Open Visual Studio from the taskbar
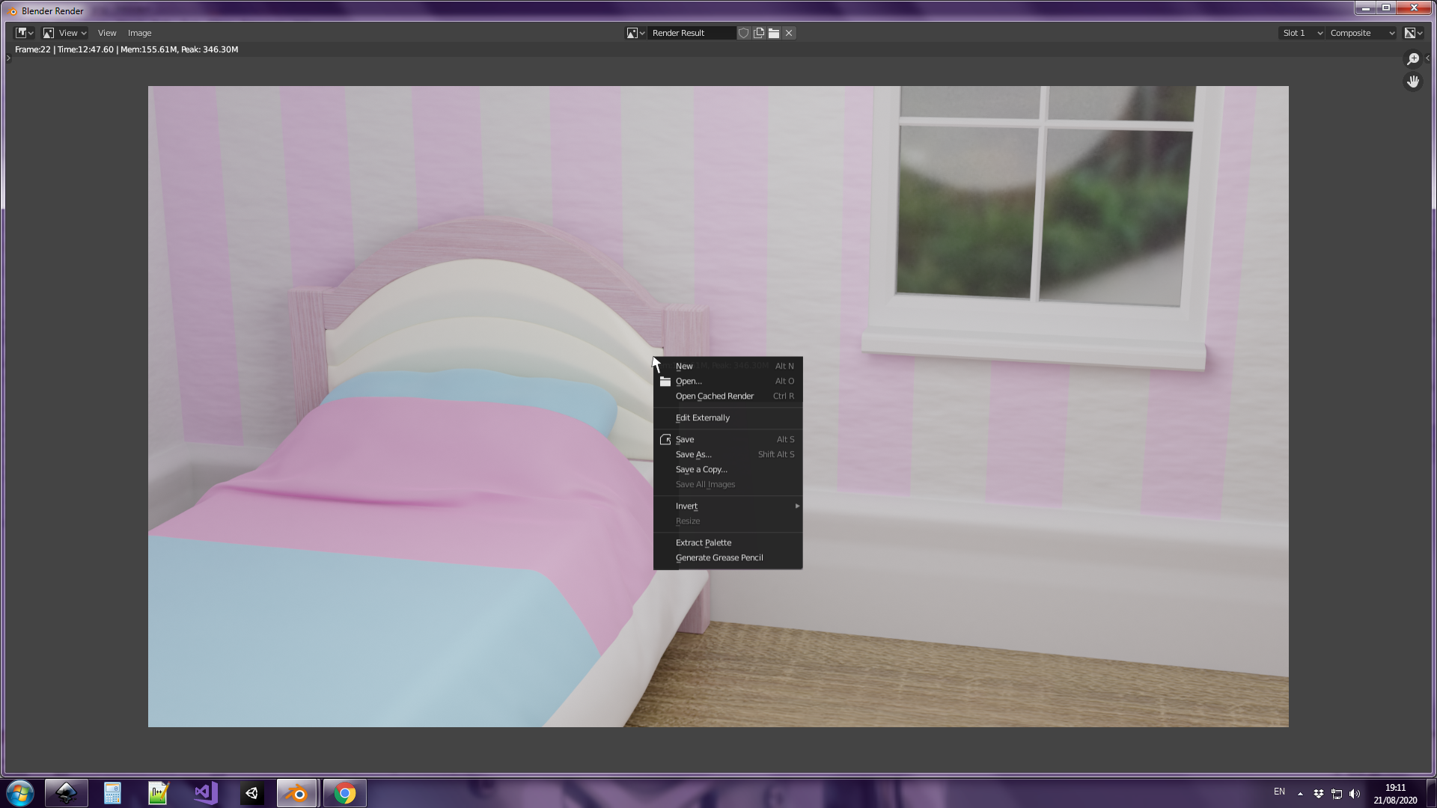 205,793
